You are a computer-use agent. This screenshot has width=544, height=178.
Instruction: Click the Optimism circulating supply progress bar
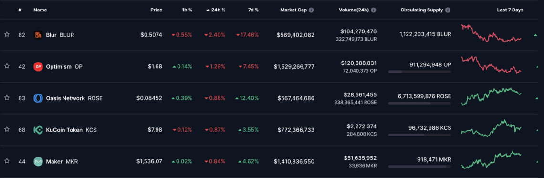click(x=420, y=72)
